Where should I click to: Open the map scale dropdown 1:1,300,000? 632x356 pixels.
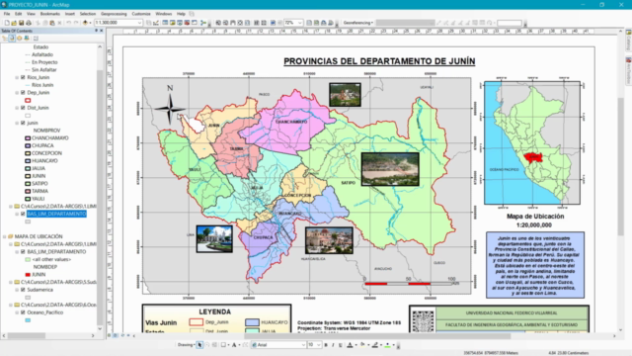[x=139, y=23]
